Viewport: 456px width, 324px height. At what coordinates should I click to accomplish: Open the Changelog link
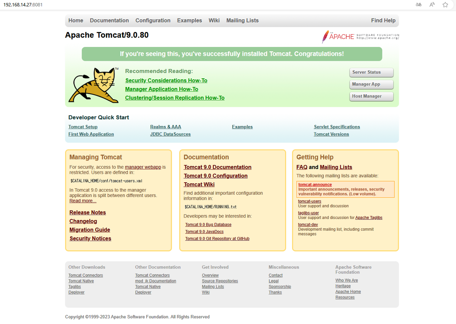83,221
